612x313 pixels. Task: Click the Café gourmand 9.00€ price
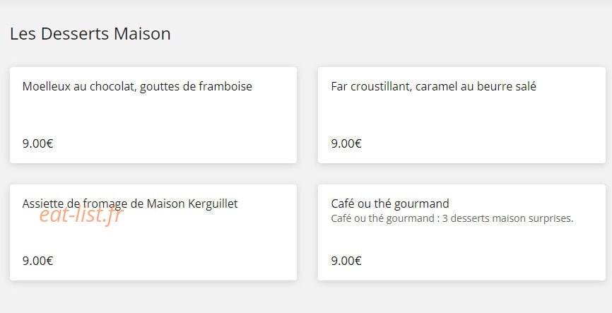point(346,261)
